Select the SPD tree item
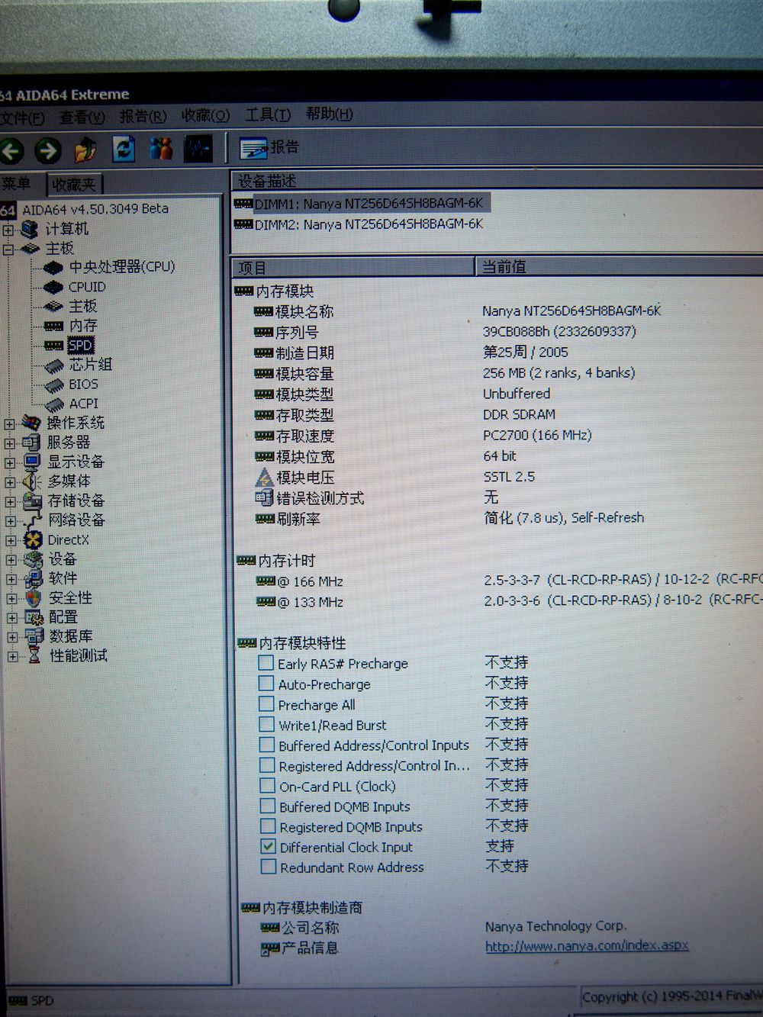 tap(80, 345)
